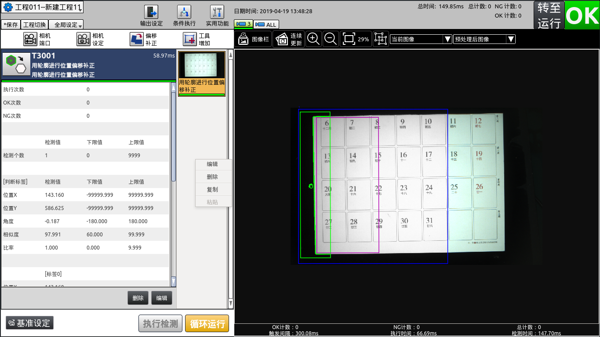Click the 检测时间 147.70ms status text
Viewport: 600px width, 337px height.
pos(536,333)
